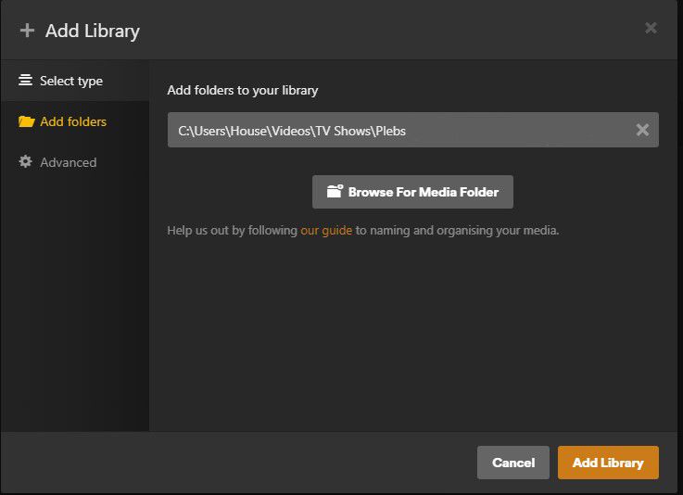683x495 pixels.
Task: Cancel adding the library
Action: [513, 463]
